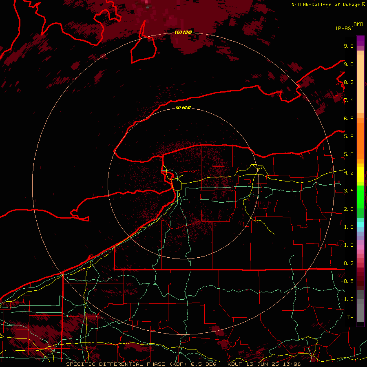
Task: Click the TH threshold label on the scale
Action: point(350,318)
